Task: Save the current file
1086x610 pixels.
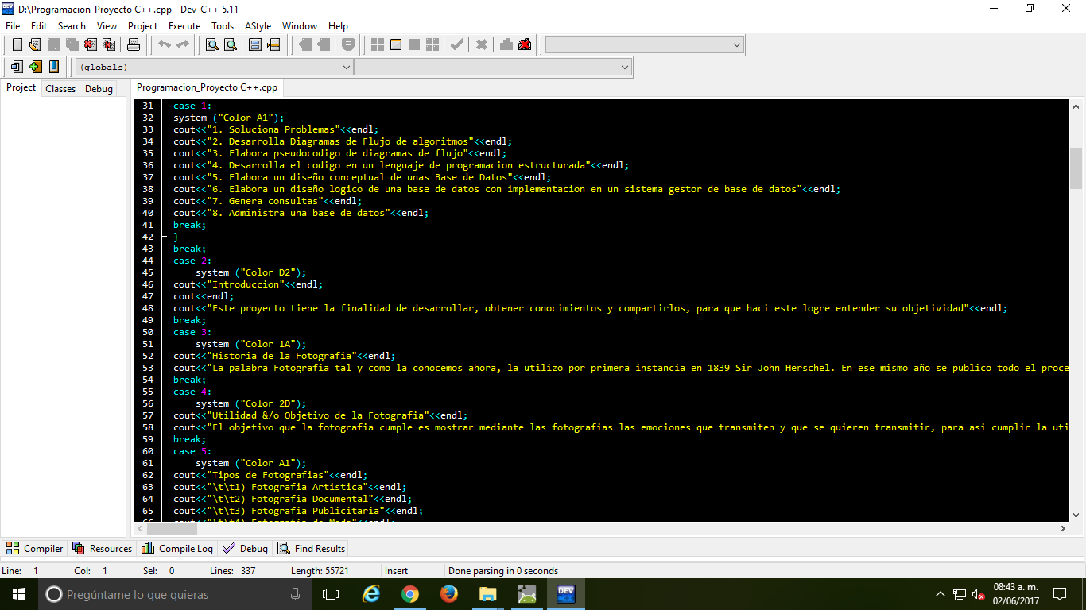Action: (53, 44)
